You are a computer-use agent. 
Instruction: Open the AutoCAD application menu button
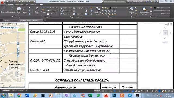click(x=2, y=2)
